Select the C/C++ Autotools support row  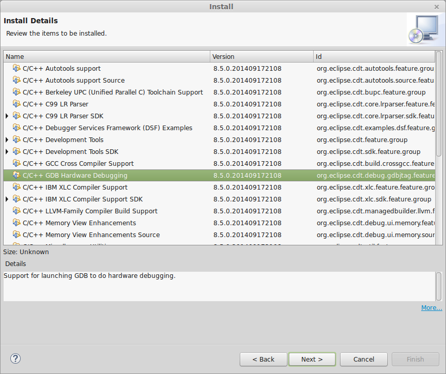pos(219,68)
